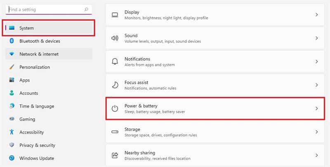
Task: Click the power icon for Power & battery
Action: click(x=115, y=108)
